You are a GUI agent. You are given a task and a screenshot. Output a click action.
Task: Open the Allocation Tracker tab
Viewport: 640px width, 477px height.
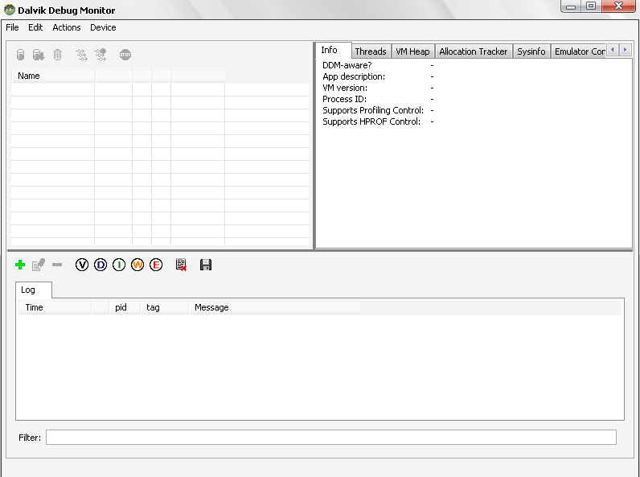coord(474,51)
